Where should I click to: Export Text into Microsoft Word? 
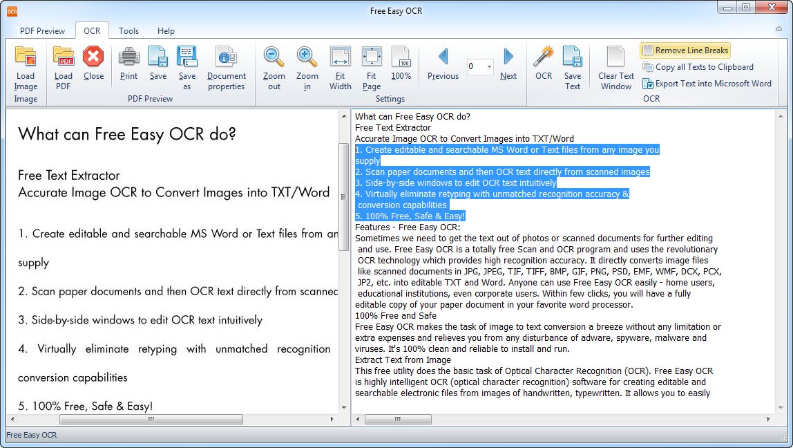[707, 84]
